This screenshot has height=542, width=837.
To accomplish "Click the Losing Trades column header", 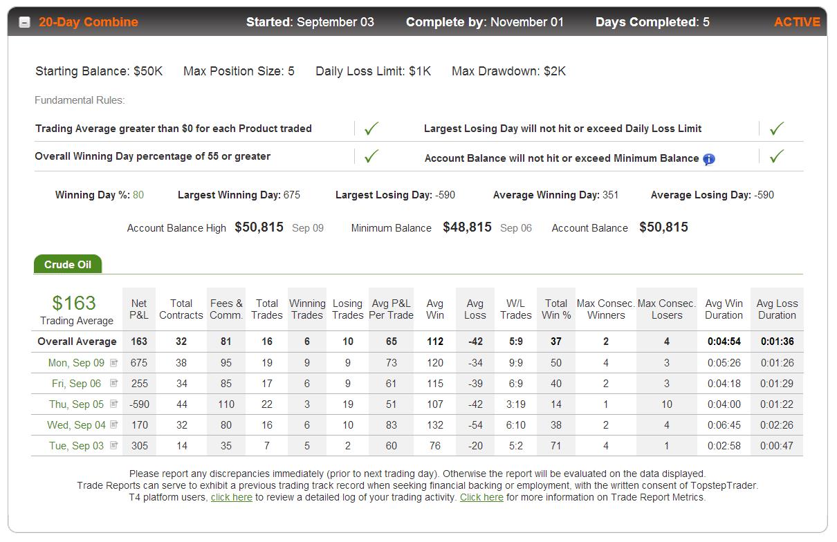I will [x=347, y=309].
